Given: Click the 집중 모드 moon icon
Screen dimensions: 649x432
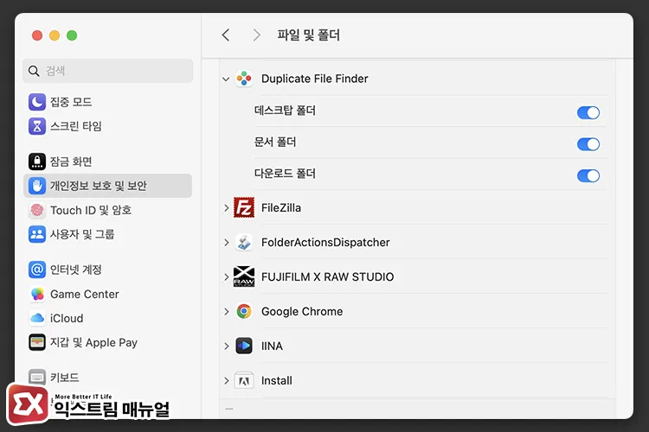Looking at the screenshot, I should click(x=37, y=102).
